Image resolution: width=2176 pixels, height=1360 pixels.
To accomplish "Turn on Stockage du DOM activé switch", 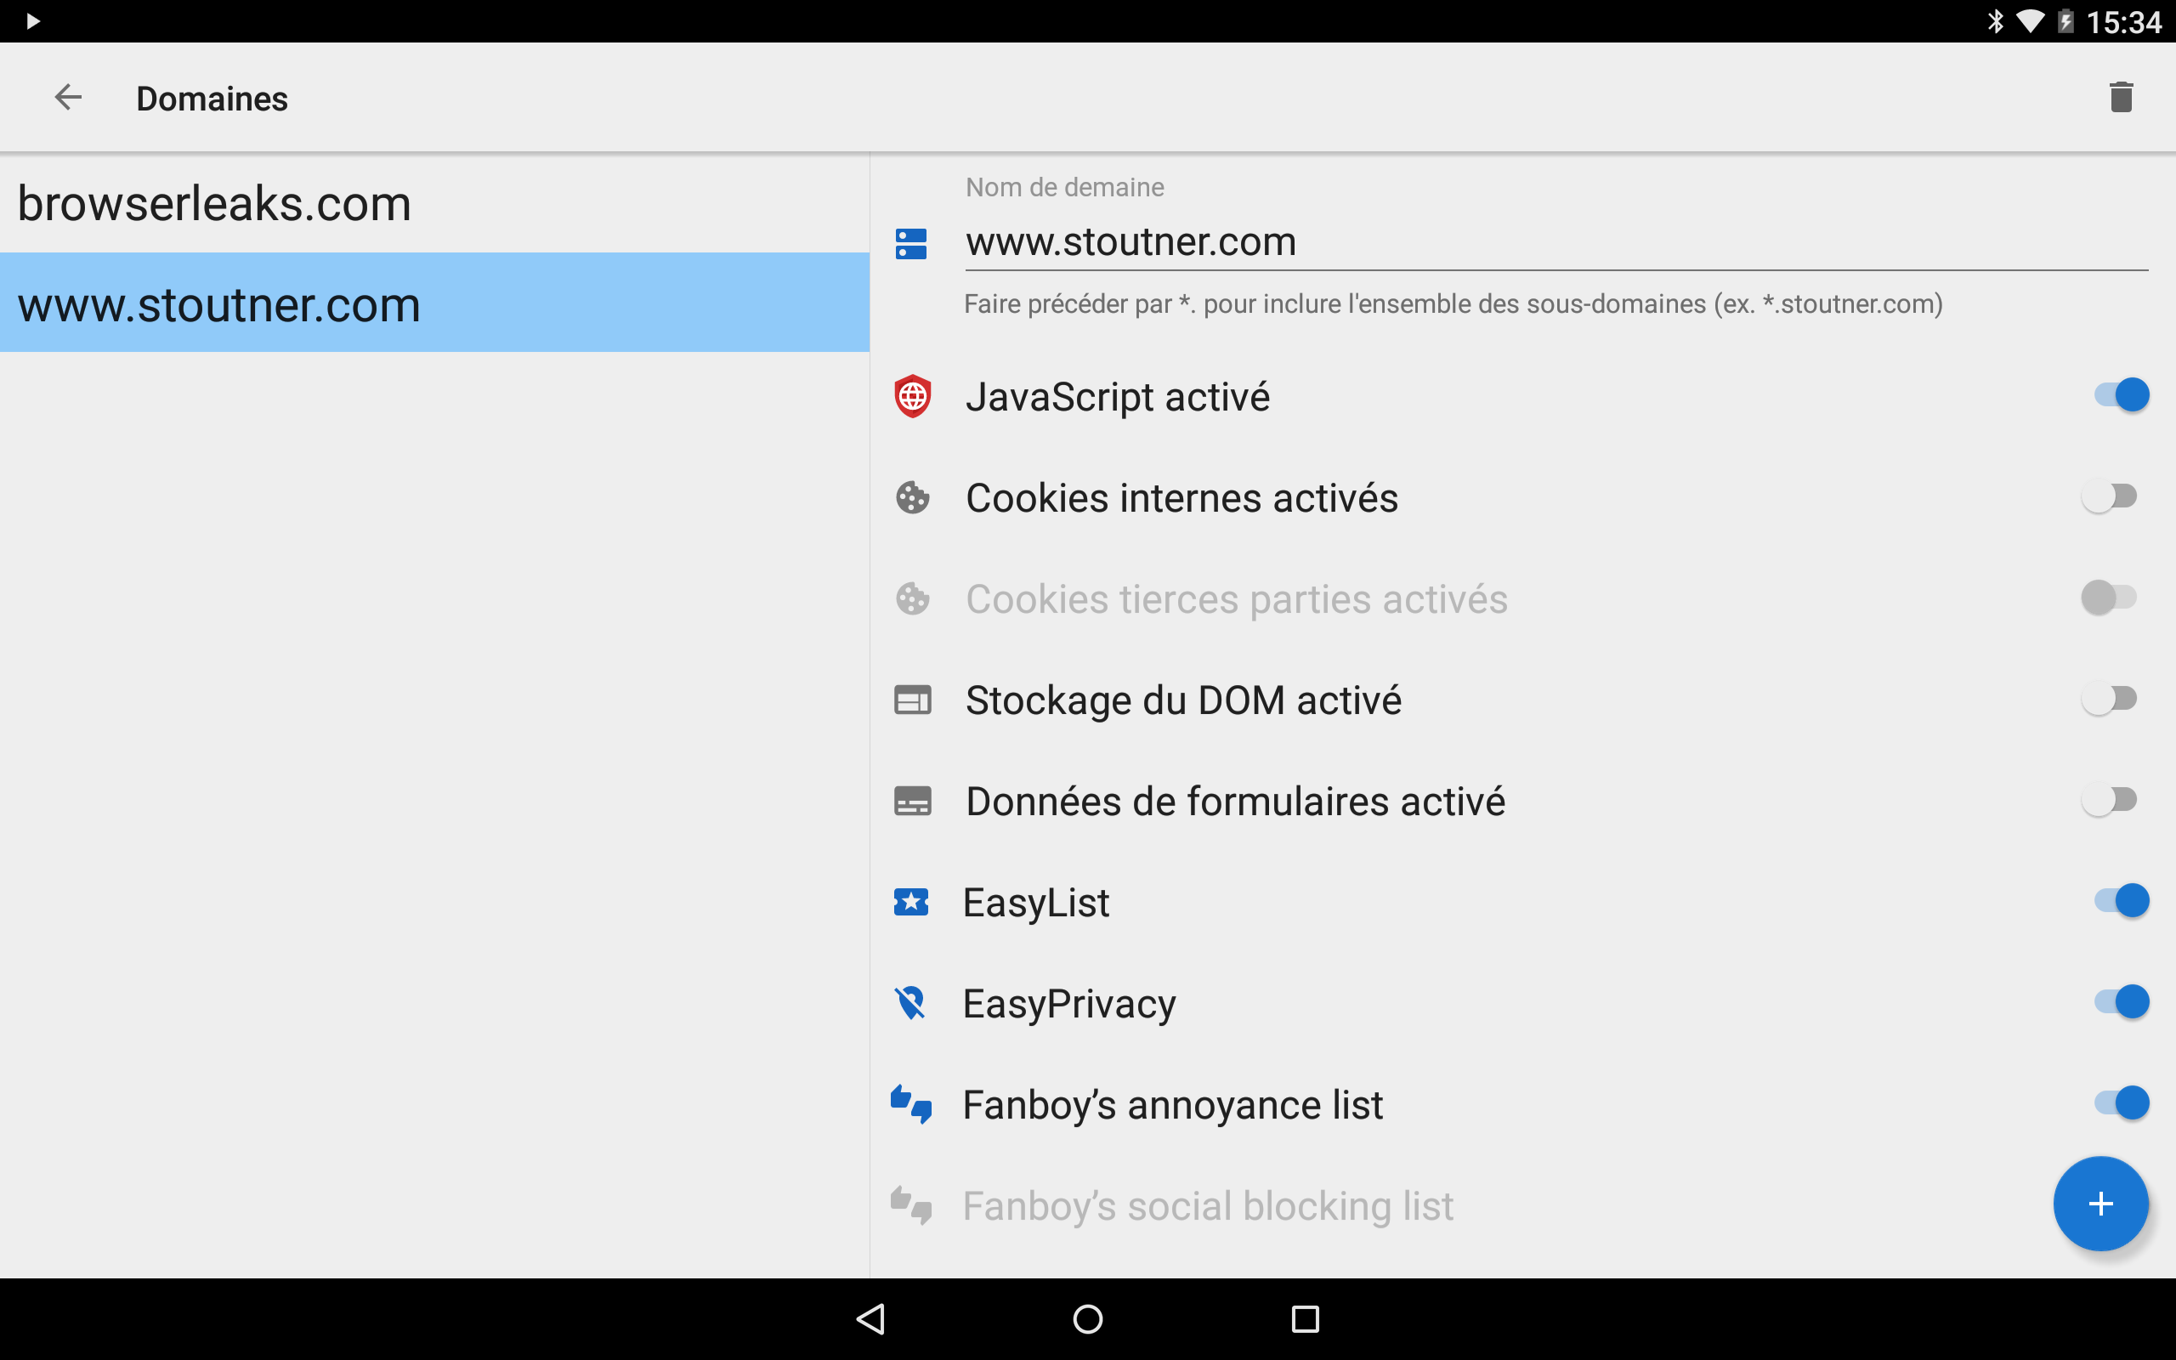I will (2109, 699).
